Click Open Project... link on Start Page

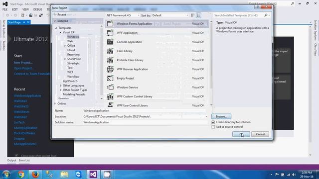23,68
